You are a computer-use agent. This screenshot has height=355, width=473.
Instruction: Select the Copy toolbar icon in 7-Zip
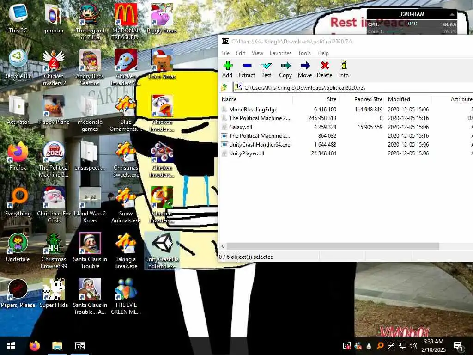pyautogui.click(x=285, y=69)
